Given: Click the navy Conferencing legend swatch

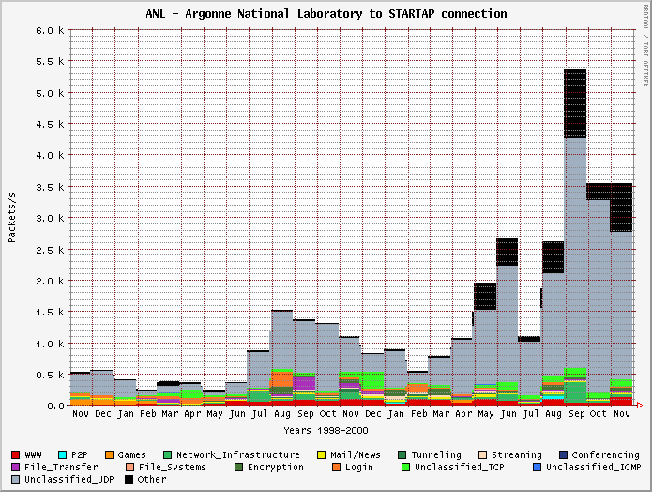Looking at the screenshot, I should point(563,455).
